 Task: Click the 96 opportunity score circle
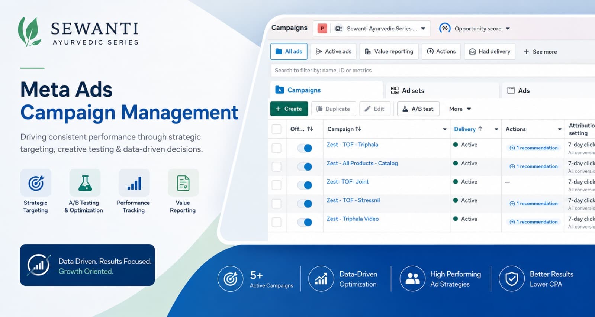pos(445,28)
